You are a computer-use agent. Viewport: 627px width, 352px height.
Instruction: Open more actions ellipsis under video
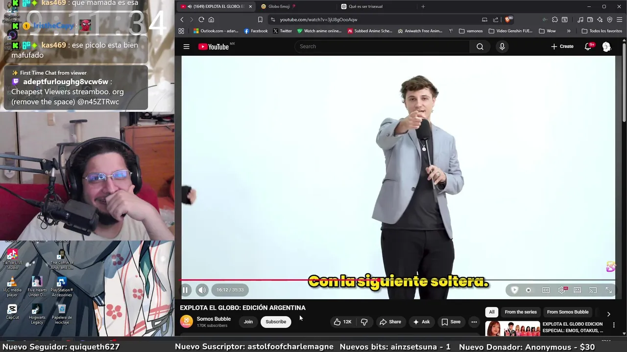coord(474,322)
